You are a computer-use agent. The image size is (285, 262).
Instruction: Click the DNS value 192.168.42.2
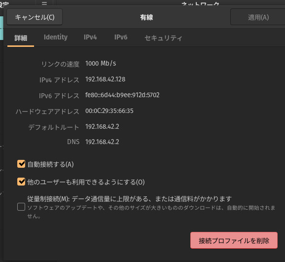(102, 142)
